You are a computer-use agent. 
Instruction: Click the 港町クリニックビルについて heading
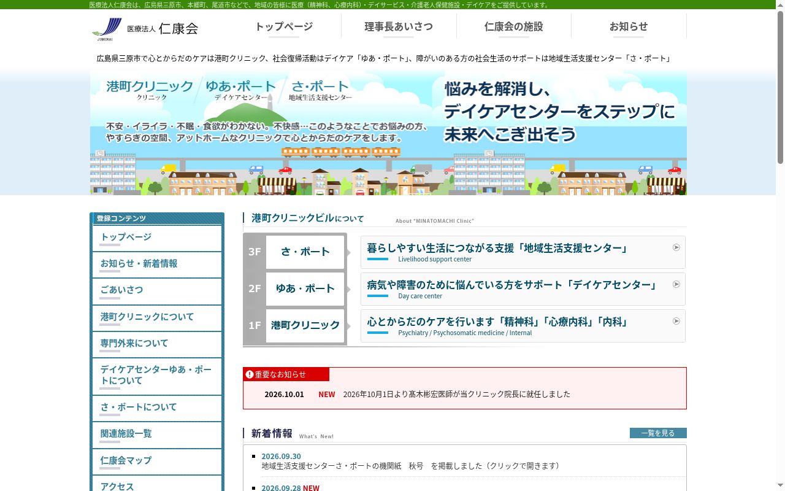coord(307,218)
